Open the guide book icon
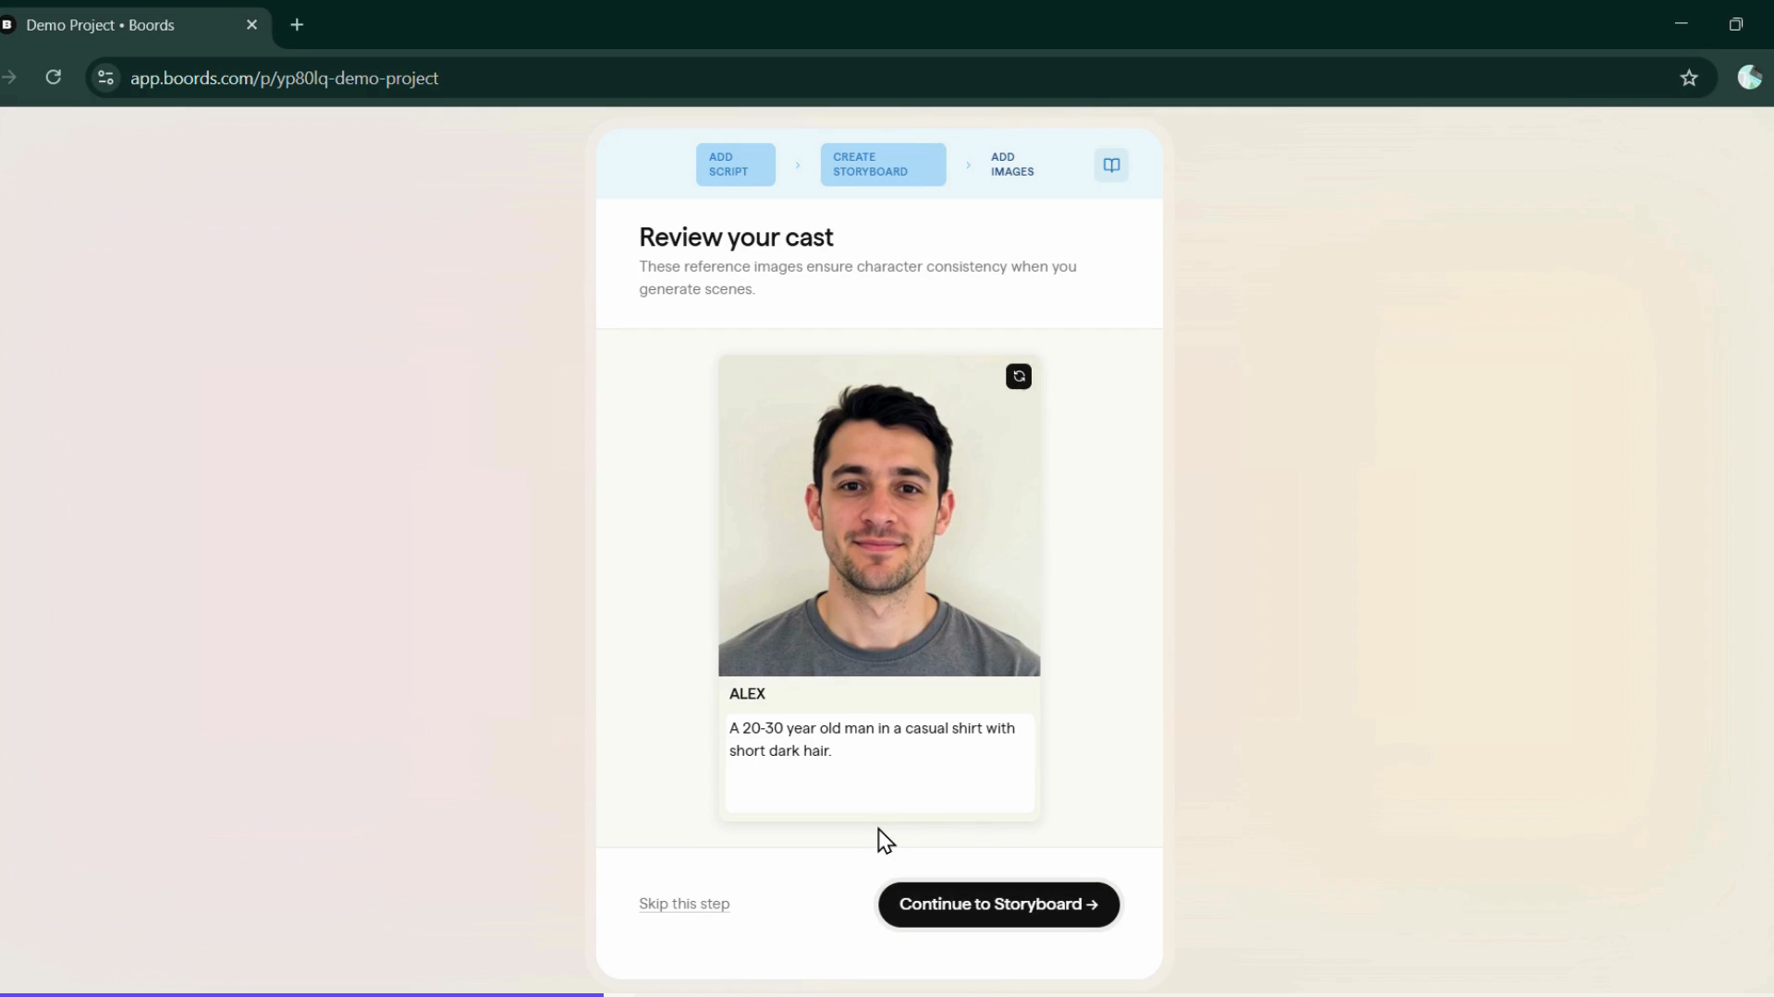The width and height of the screenshot is (1774, 997). (1111, 165)
